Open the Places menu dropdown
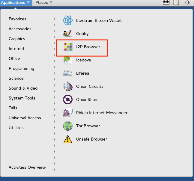The width and height of the screenshot is (194, 181). (44, 3)
